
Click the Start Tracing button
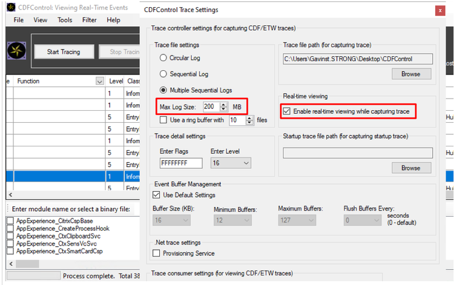pos(64,52)
